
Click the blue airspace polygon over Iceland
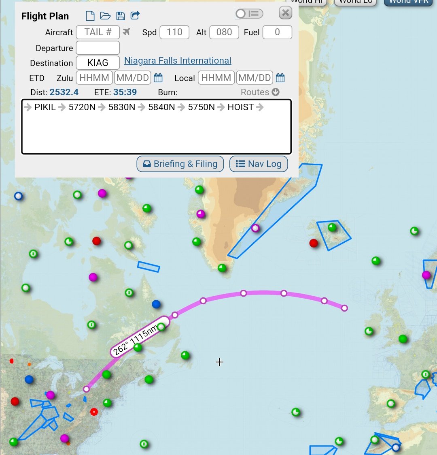click(334, 235)
